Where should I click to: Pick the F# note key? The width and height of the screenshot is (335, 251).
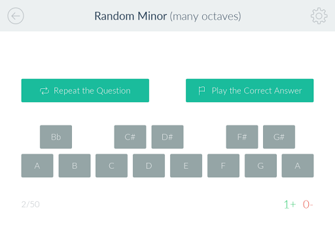pos(242,137)
